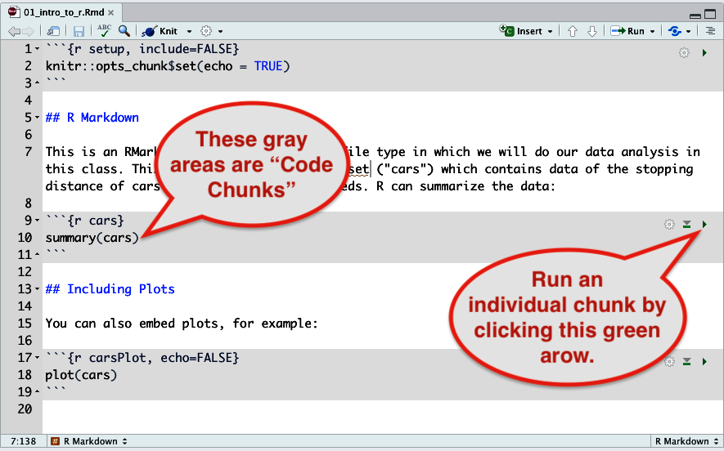724x451 pixels.
Task: Run all chunks above carsPlot chunk
Action: tap(687, 362)
